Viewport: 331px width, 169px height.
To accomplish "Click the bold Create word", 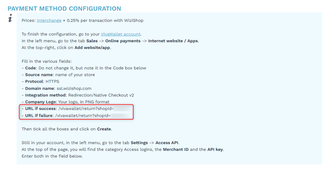I will click(x=104, y=129).
